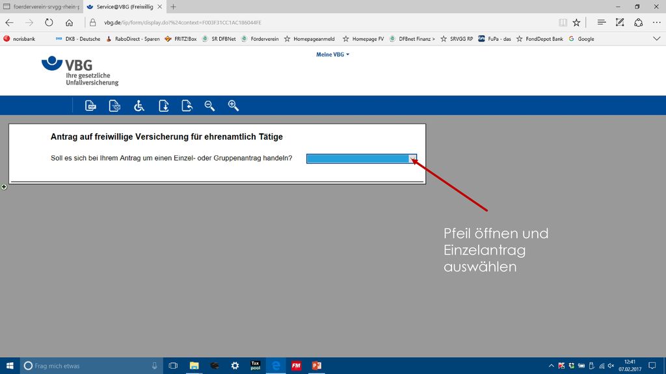Click the battery tray icon
This screenshot has width=666, height=374.
click(581, 366)
